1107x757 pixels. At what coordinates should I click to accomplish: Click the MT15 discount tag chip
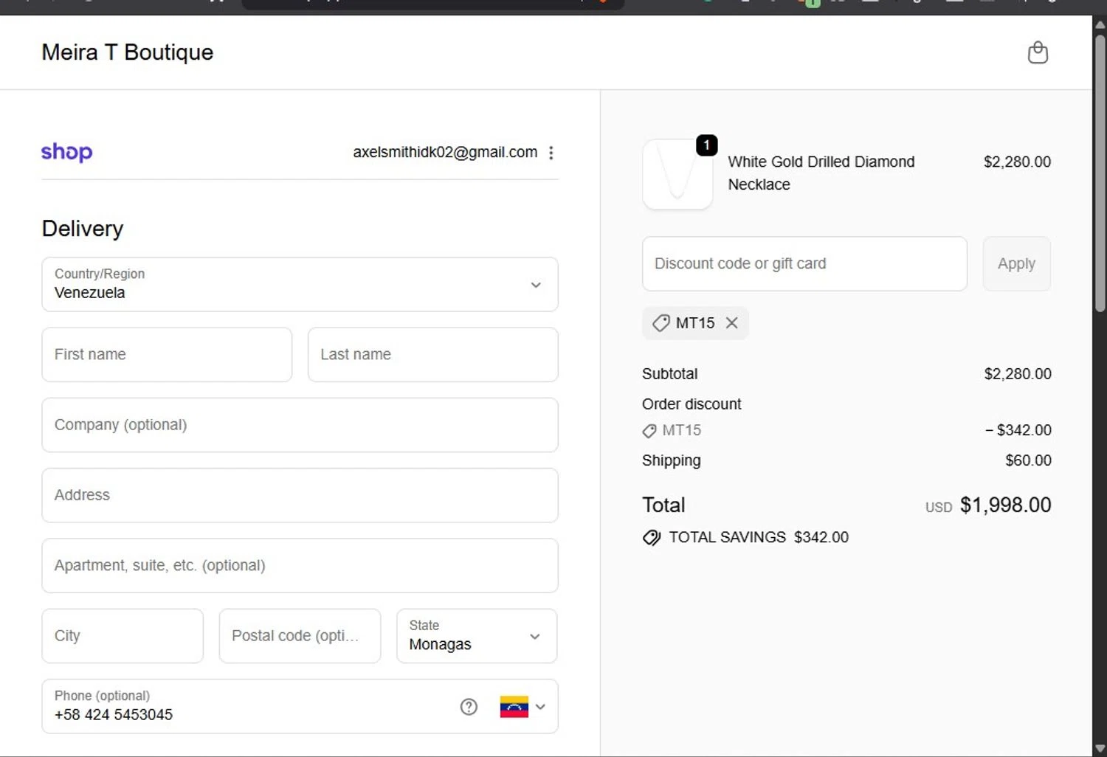tap(695, 323)
